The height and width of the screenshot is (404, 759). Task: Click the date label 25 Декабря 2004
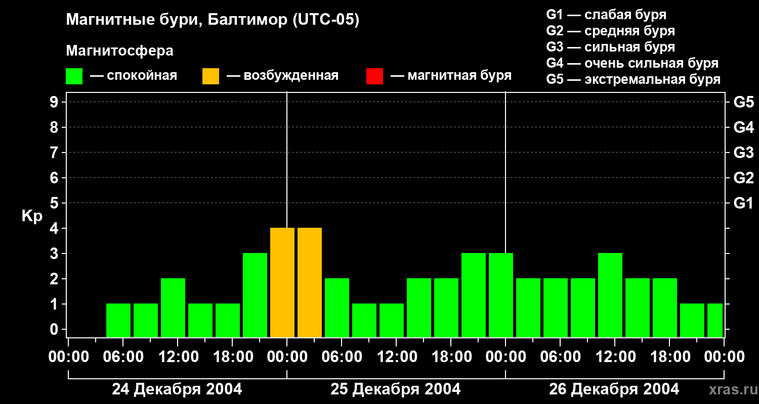click(396, 389)
